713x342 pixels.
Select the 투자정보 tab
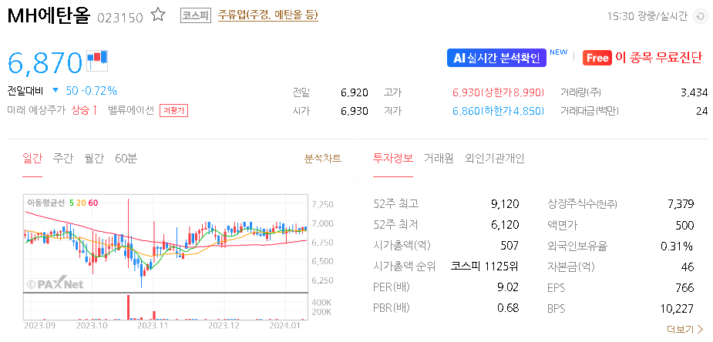[393, 159]
